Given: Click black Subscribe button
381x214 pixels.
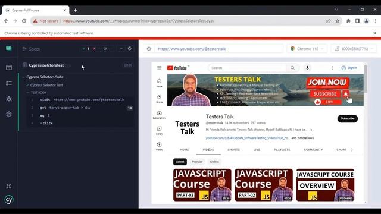Looking at the screenshot, I should (347, 119).
